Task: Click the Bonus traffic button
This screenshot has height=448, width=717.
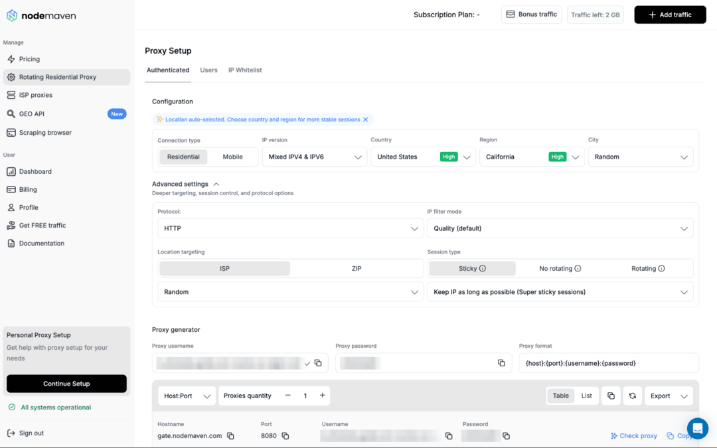Action: (531, 15)
